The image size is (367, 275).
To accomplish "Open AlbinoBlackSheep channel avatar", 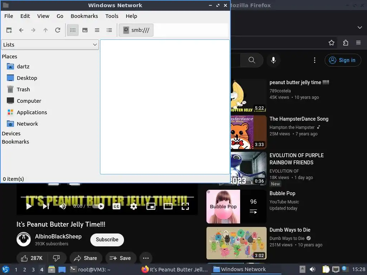I will [x=24, y=240].
